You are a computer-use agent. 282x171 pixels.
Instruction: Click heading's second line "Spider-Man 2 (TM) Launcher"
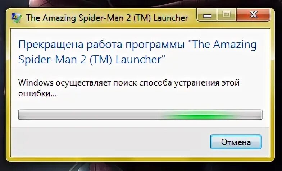point(92,60)
